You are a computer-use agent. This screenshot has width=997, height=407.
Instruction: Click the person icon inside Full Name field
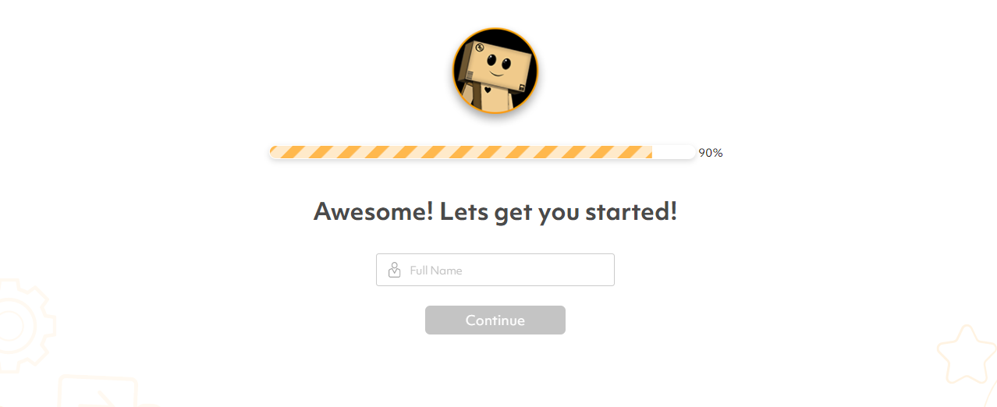(x=395, y=270)
